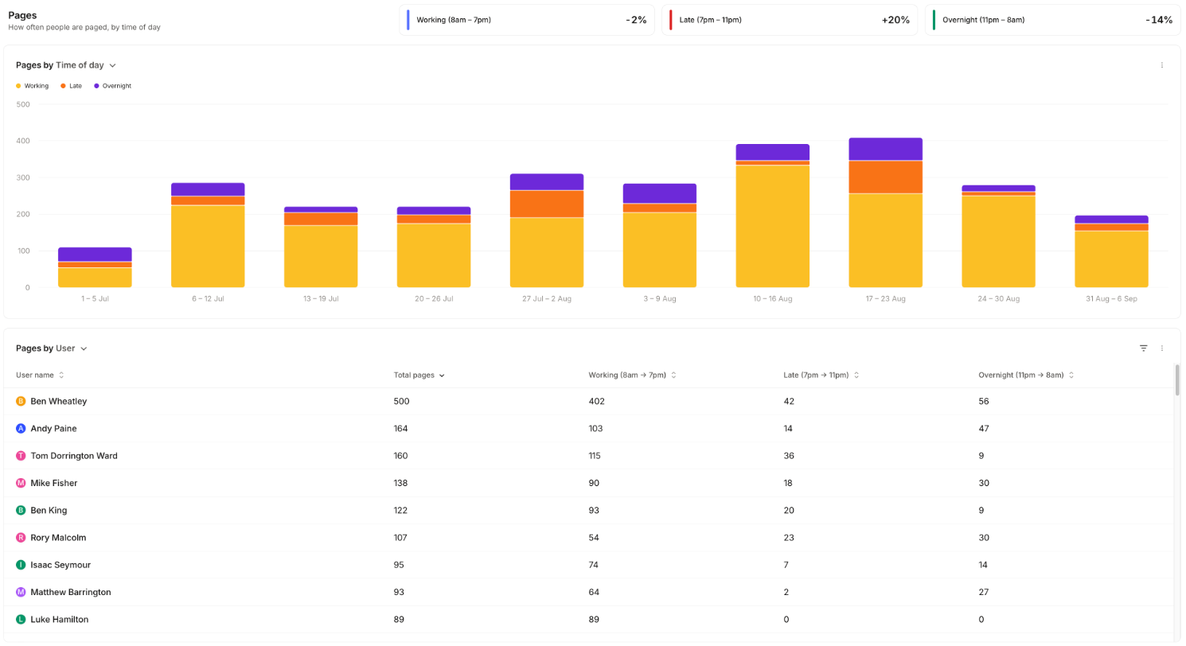Click the 1 – 5 Jul stacked bar

pyautogui.click(x=95, y=267)
